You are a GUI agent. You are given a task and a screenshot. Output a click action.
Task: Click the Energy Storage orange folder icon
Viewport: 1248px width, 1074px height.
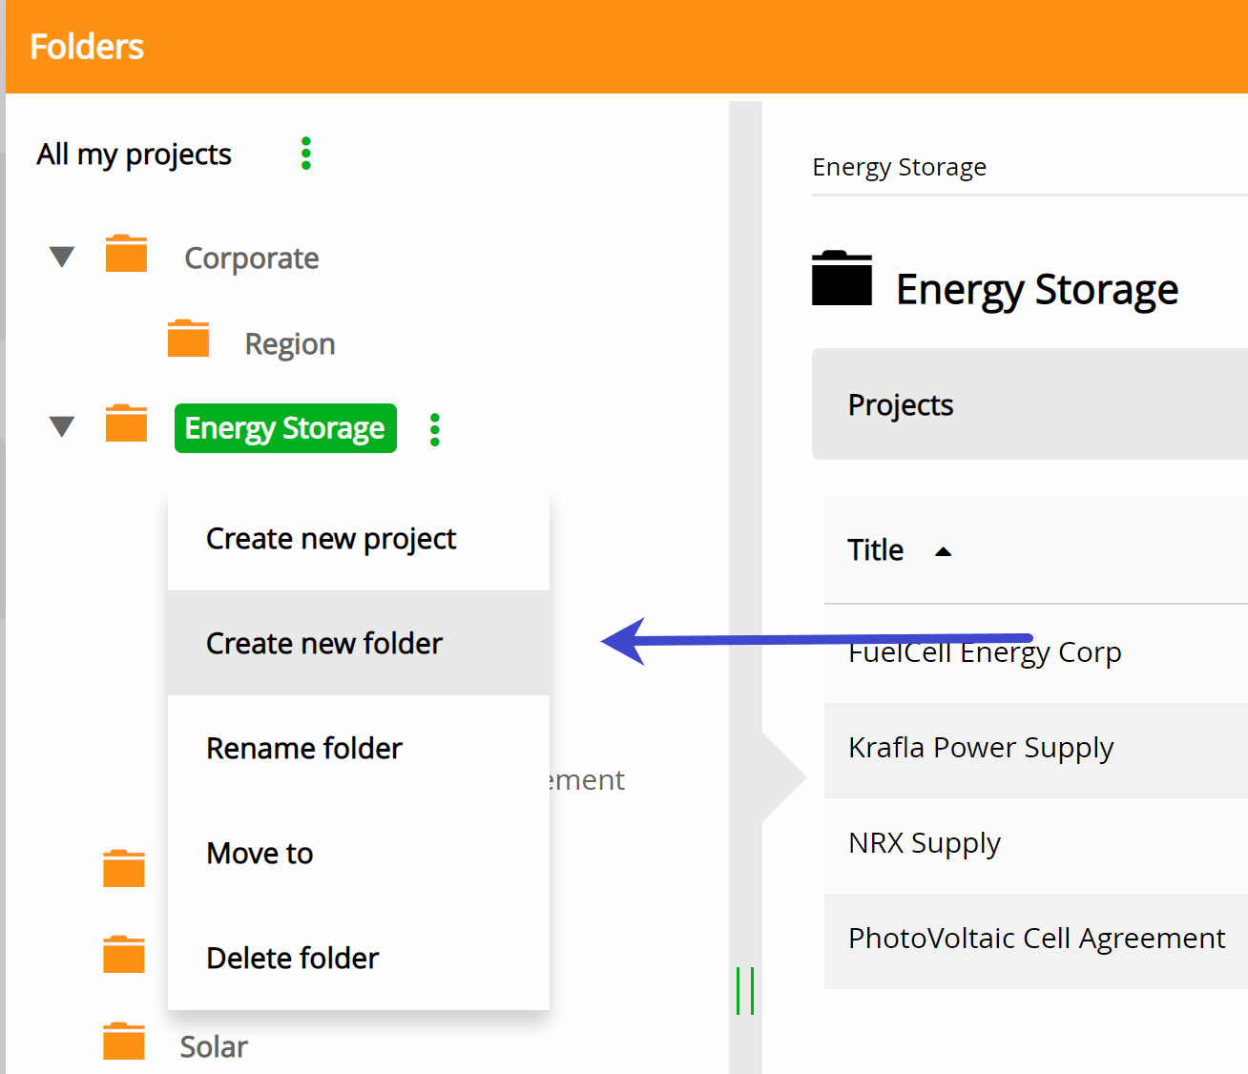[126, 423]
